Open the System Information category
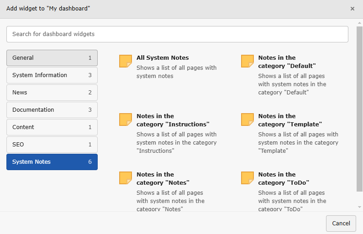The width and height of the screenshot is (363, 234). click(x=52, y=75)
